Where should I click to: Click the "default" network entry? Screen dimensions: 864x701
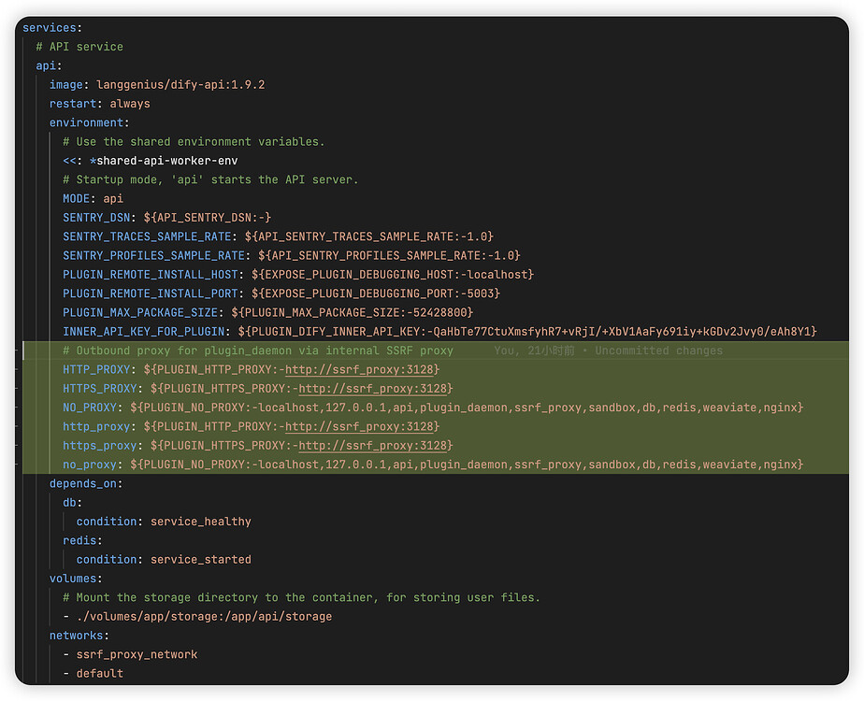point(100,674)
